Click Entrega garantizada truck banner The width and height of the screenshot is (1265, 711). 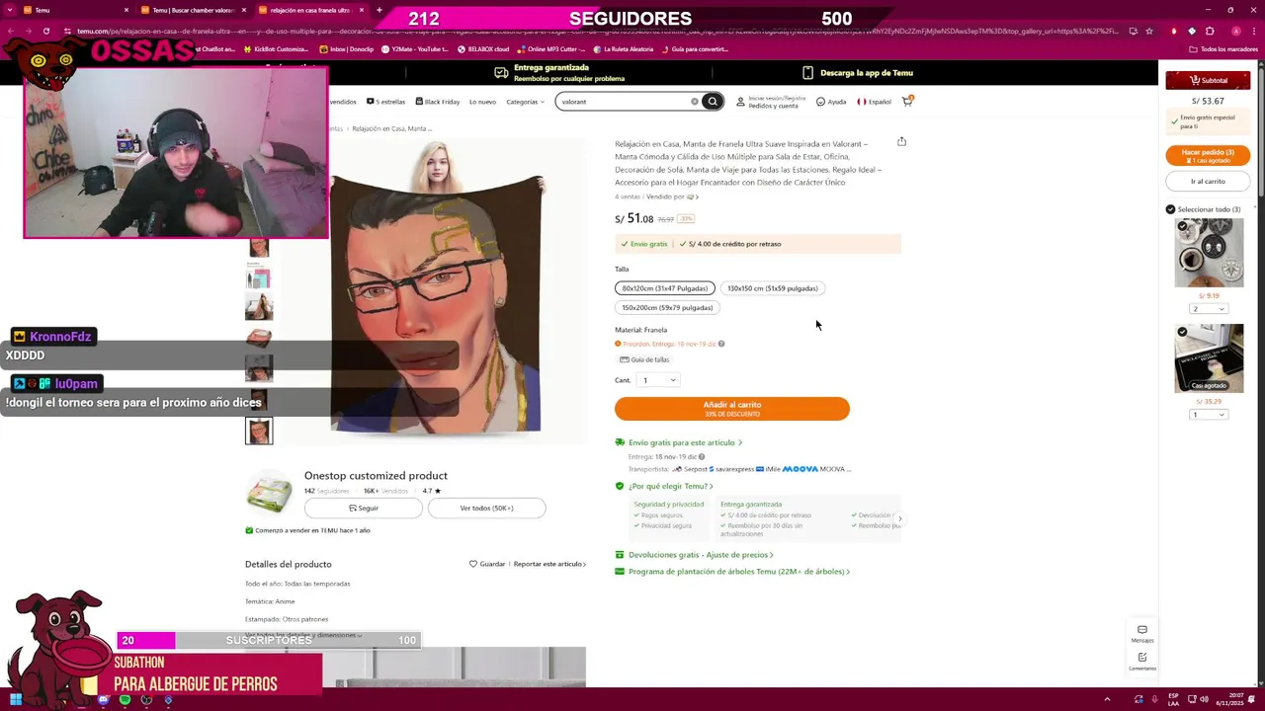[558, 73]
